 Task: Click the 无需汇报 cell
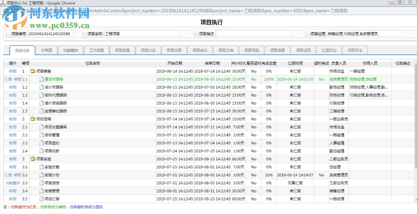(x=295, y=183)
